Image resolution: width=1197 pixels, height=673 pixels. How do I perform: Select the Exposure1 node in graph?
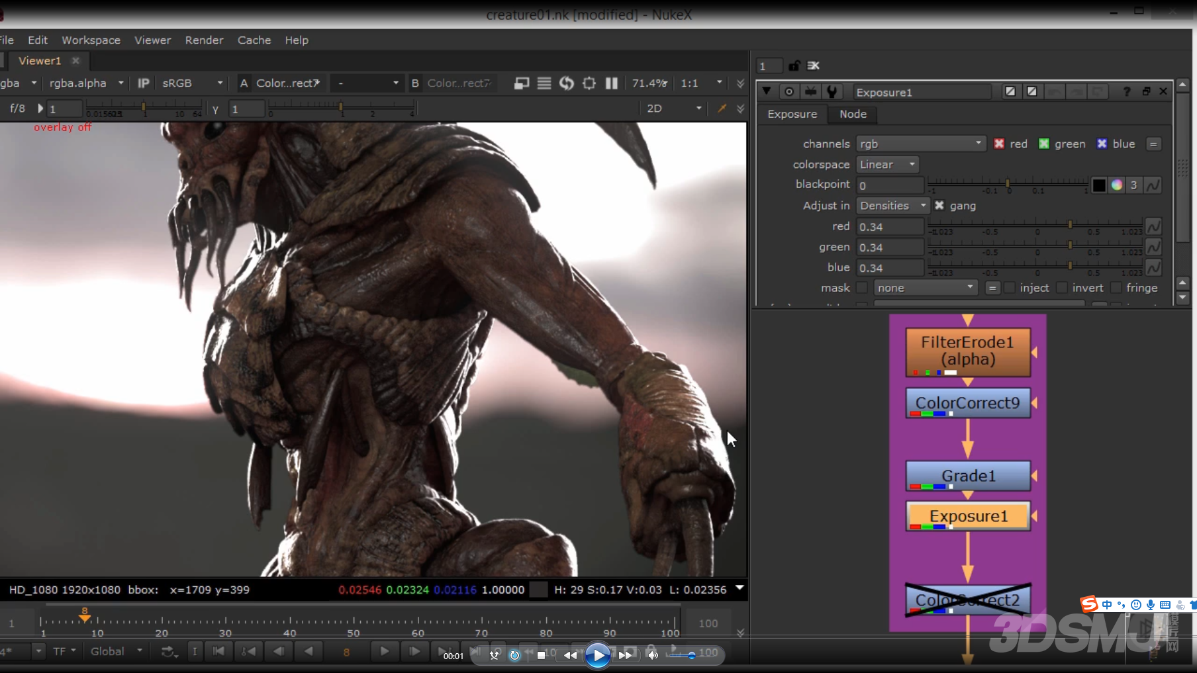tap(968, 516)
